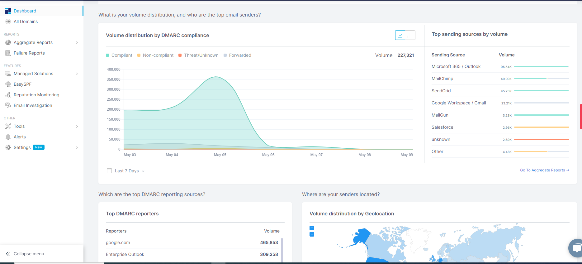Click Enterprise Outlook reporter row
Image resolution: width=582 pixels, height=264 pixels.
click(x=192, y=254)
